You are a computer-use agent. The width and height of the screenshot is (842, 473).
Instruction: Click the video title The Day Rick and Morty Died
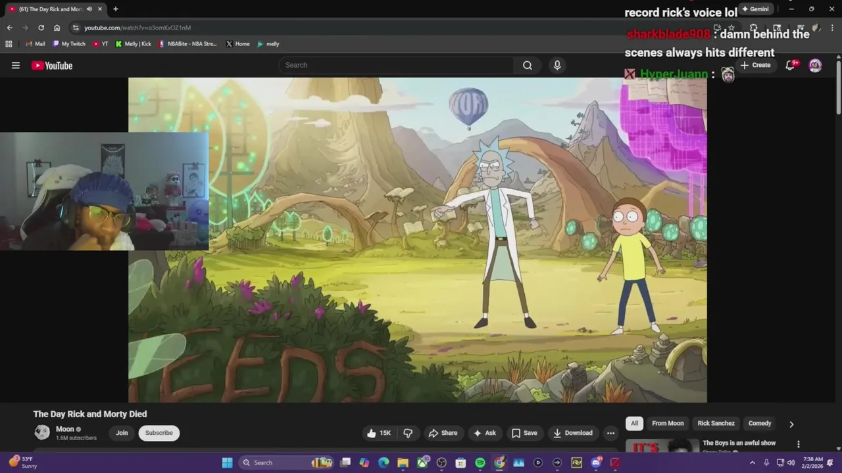point(90,414)
